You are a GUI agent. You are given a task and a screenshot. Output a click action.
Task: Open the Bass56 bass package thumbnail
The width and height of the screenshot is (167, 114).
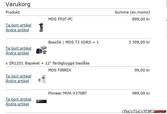click(41, 50)
